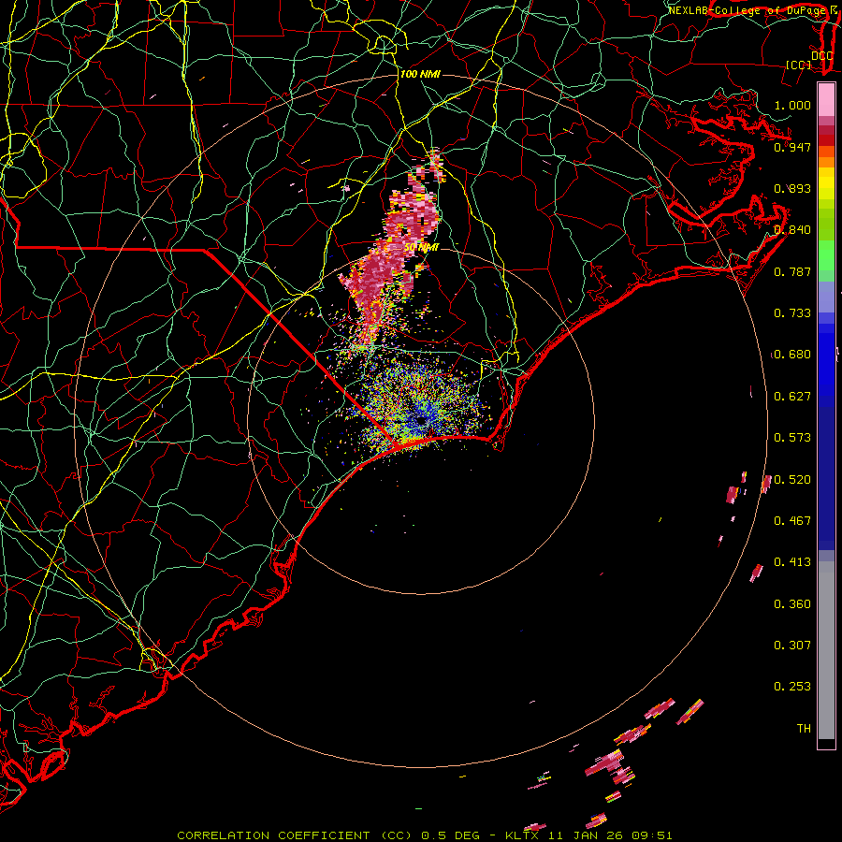The width and height of the screenshot is (842, 842).
Task: Click the 100 NMI range ring label
Action: [x=420, y=74]
